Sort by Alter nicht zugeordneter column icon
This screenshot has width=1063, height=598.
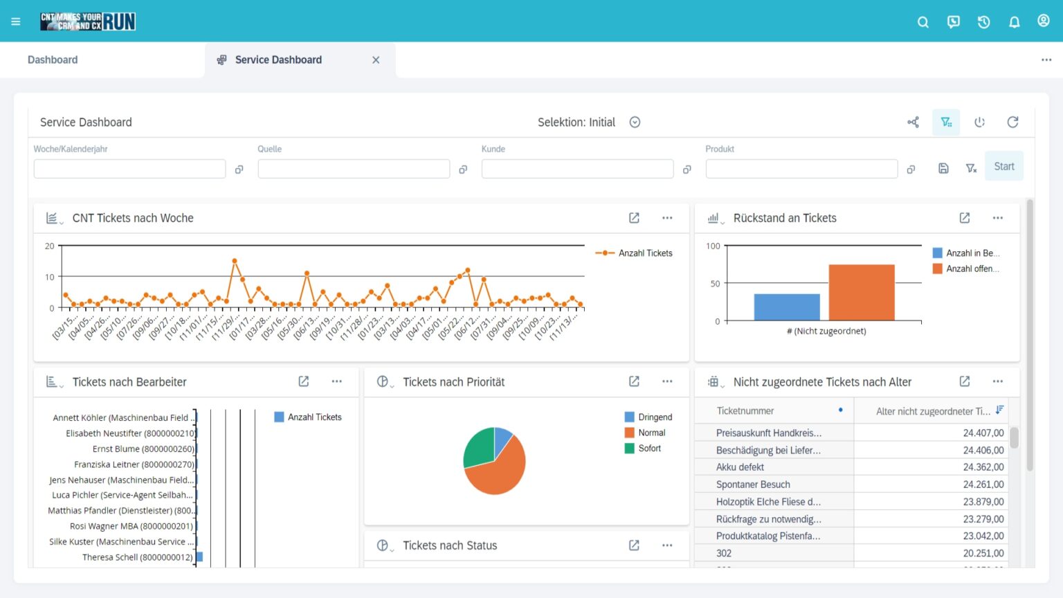click(999, 410)
